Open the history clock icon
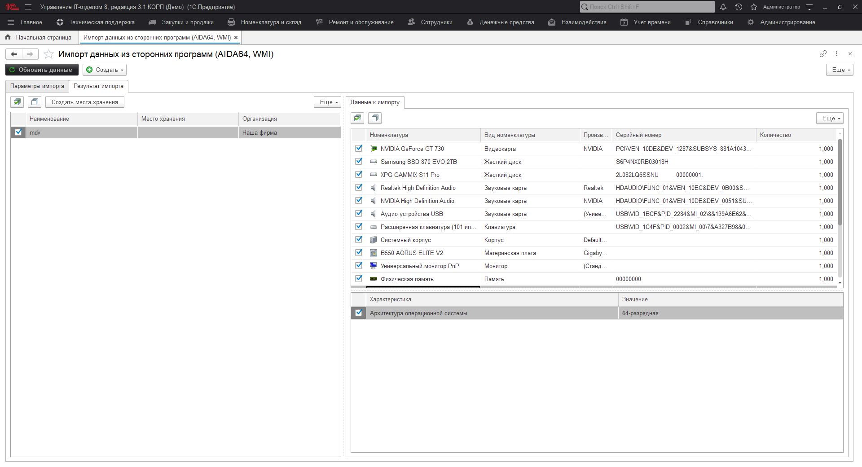Image resolution: width=862 pixels, height=467 pixels. 739,7
